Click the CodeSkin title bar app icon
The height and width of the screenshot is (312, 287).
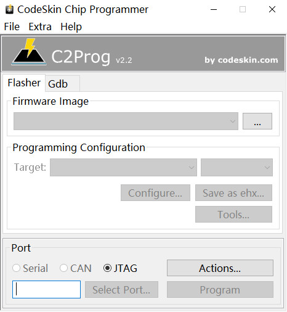pos(9,9)
